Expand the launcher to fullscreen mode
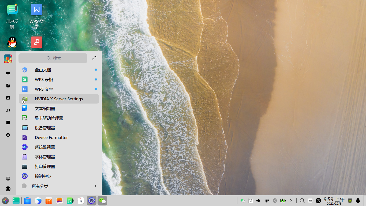Image resolution: width=366 pixels, height=206 pixels. [x=94, y=58]
